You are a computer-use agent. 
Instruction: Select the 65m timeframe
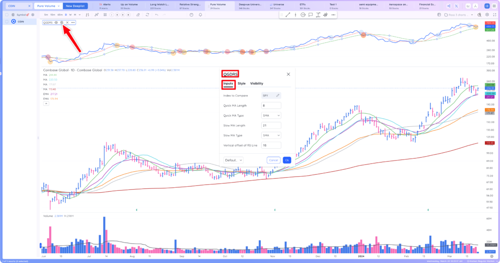pos(60,15)
